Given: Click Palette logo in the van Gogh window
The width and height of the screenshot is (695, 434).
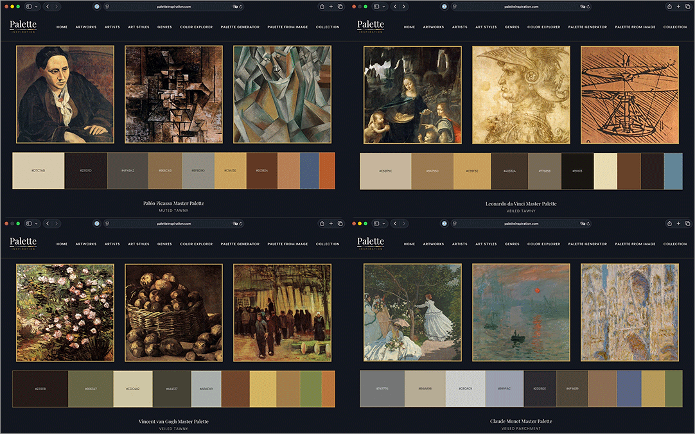Looking at the screenshot, I should (x=23, y=242).
